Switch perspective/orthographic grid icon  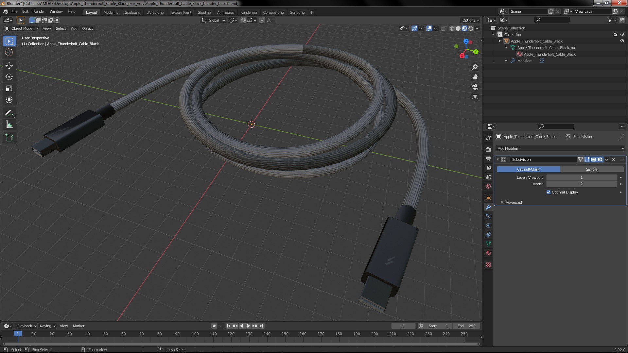(x=475, y=97)
